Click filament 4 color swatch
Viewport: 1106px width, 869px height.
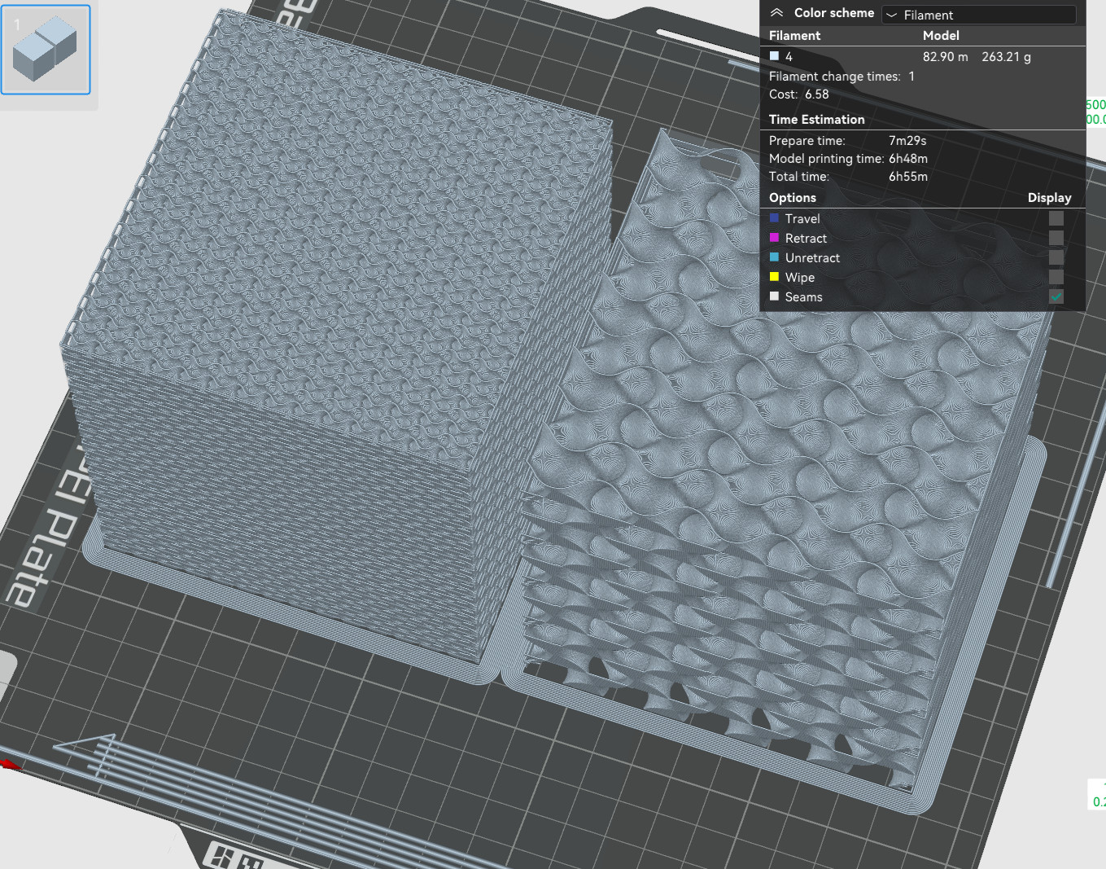pos(775,56)
